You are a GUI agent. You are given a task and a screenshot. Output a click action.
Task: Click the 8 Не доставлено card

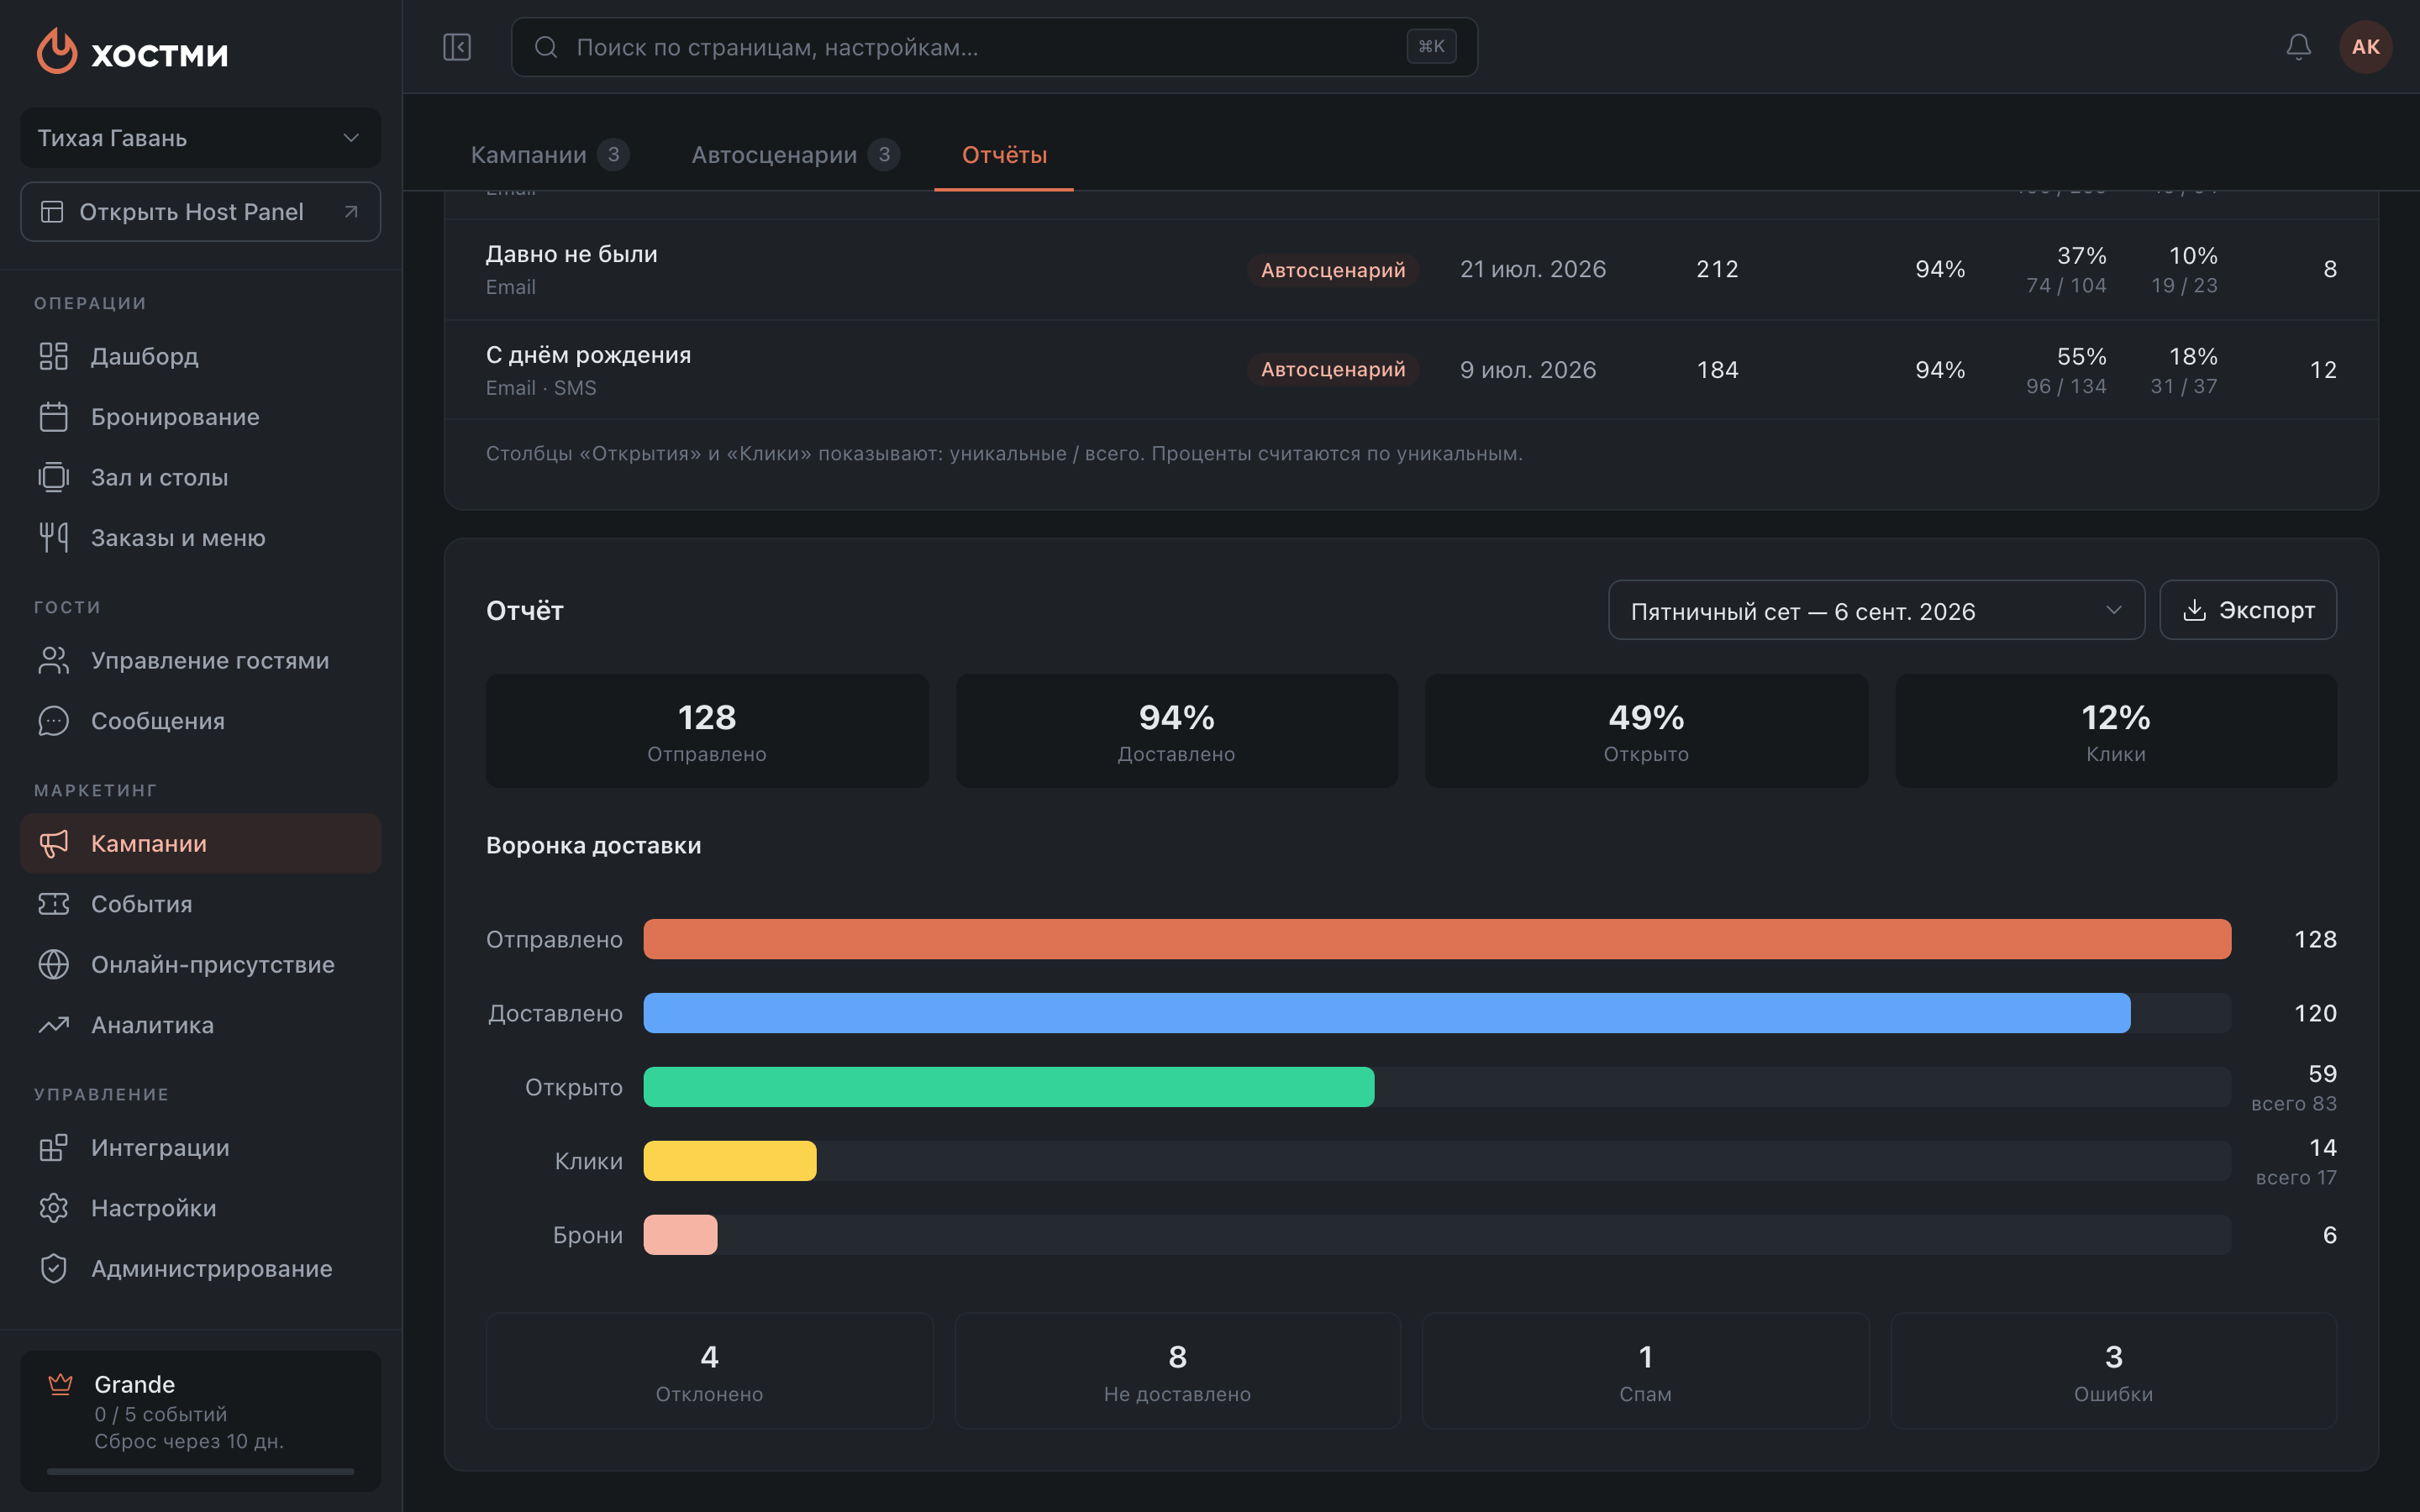(x=1177, y=1371)
